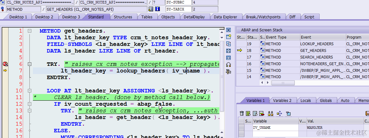Click the debugger gear icon left of METHOD field
The image size is (369, 138).
point(3,9)
